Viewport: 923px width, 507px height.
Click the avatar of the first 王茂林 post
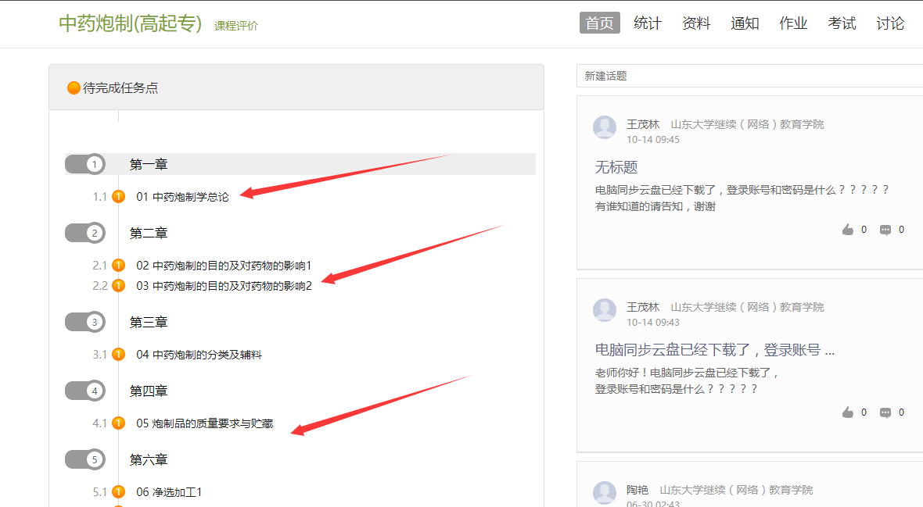[x=605, y=127]
